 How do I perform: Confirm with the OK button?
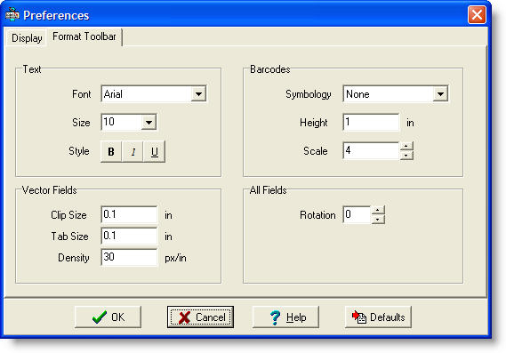108,317
